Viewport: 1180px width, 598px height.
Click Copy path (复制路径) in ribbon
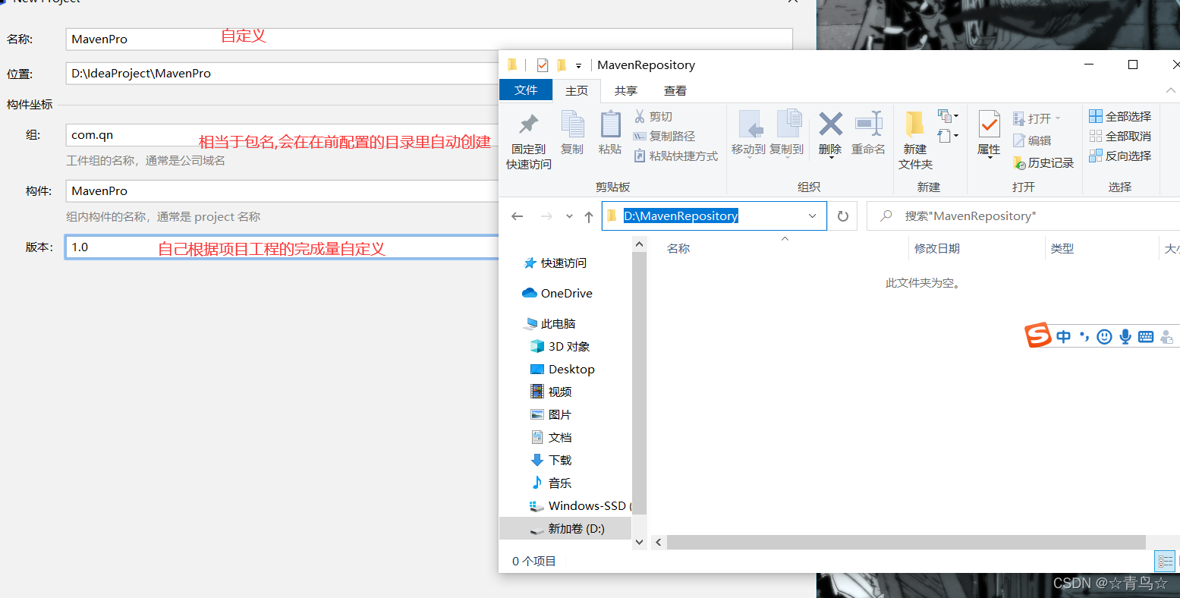coord(664,136)
